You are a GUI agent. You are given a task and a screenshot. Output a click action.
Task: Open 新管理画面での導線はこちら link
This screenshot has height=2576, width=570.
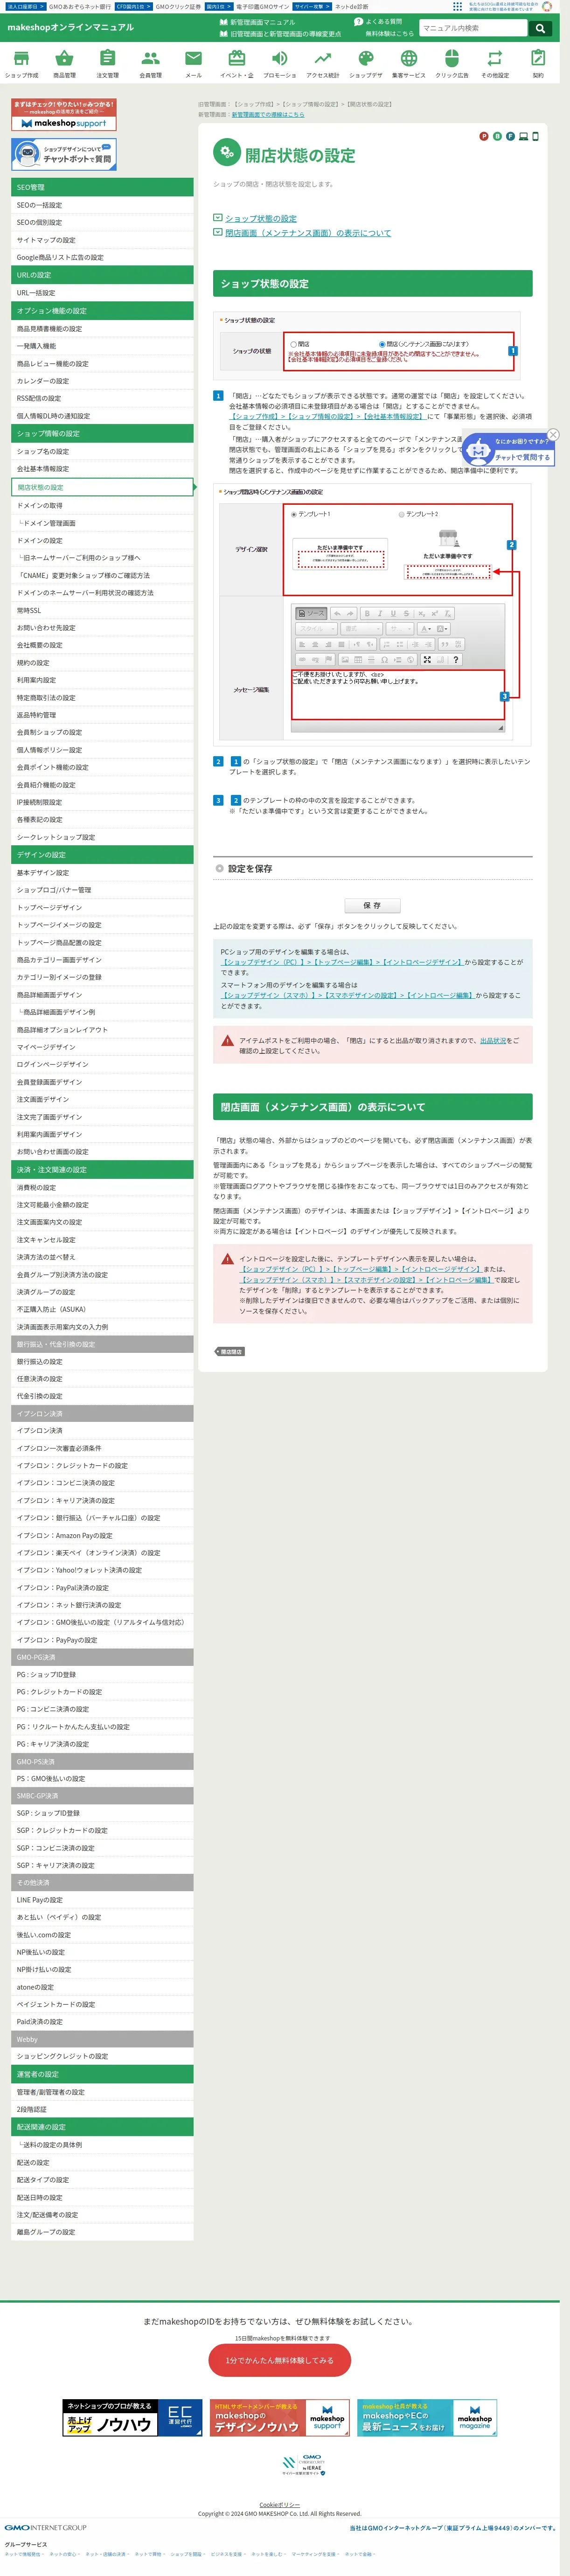click(x=268, y=115)
